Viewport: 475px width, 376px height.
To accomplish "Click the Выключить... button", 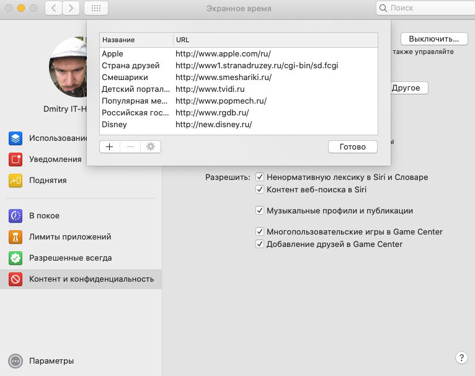I will pos(434,39).
